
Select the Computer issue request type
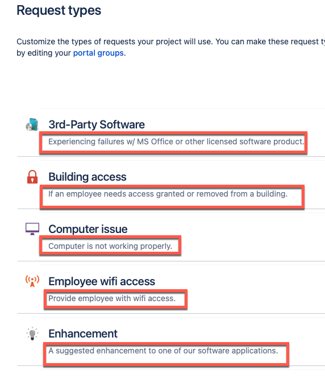point(88,229)
